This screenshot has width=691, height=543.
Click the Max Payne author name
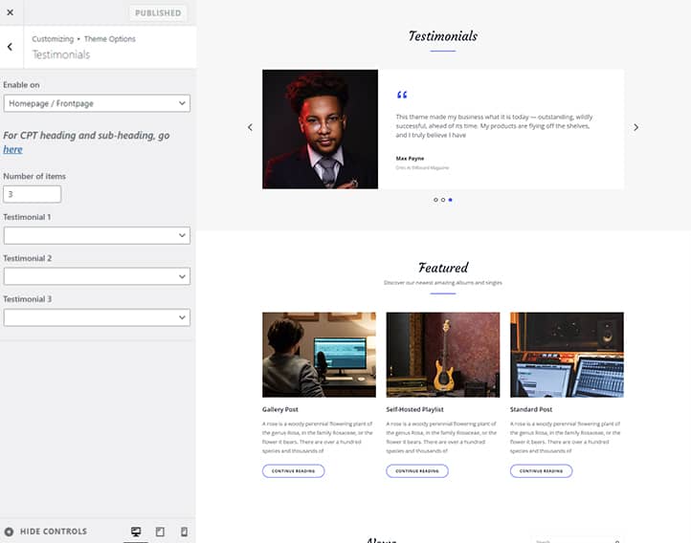click(410, 159)
